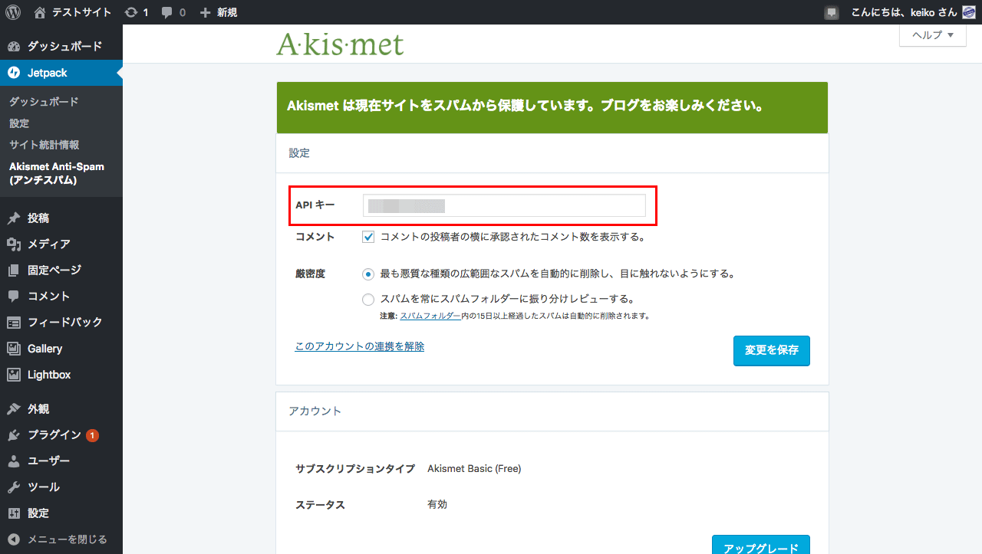
Task: Select the always move to spam folder option
Action: click(369, 299)
